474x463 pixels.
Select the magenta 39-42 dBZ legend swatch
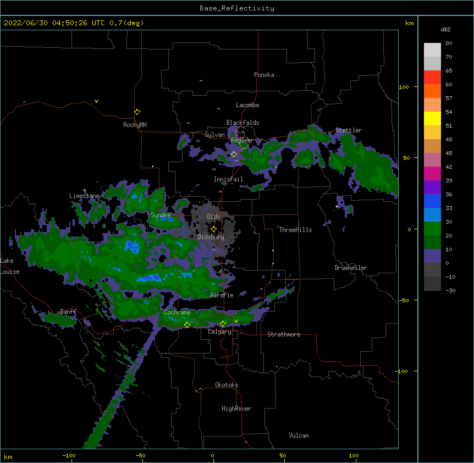[432, 174]
